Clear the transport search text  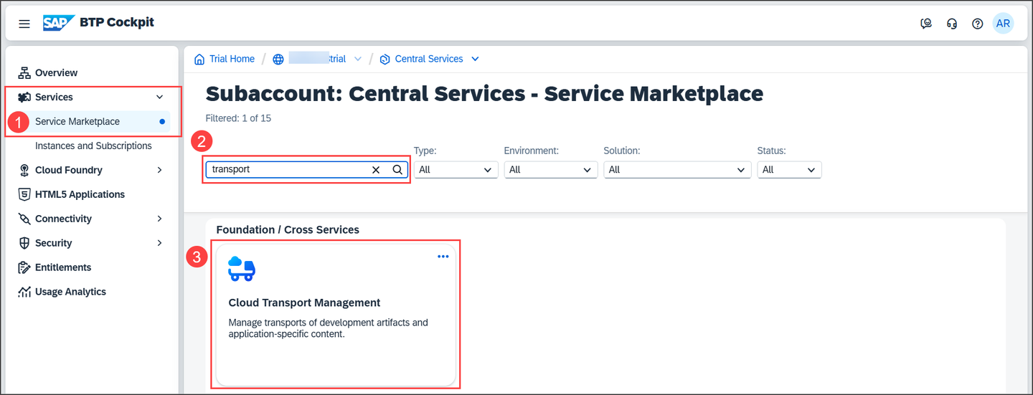376,170
